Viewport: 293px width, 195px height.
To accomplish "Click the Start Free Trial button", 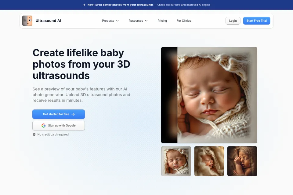I will pyautogui.click(x=257, y=21).
